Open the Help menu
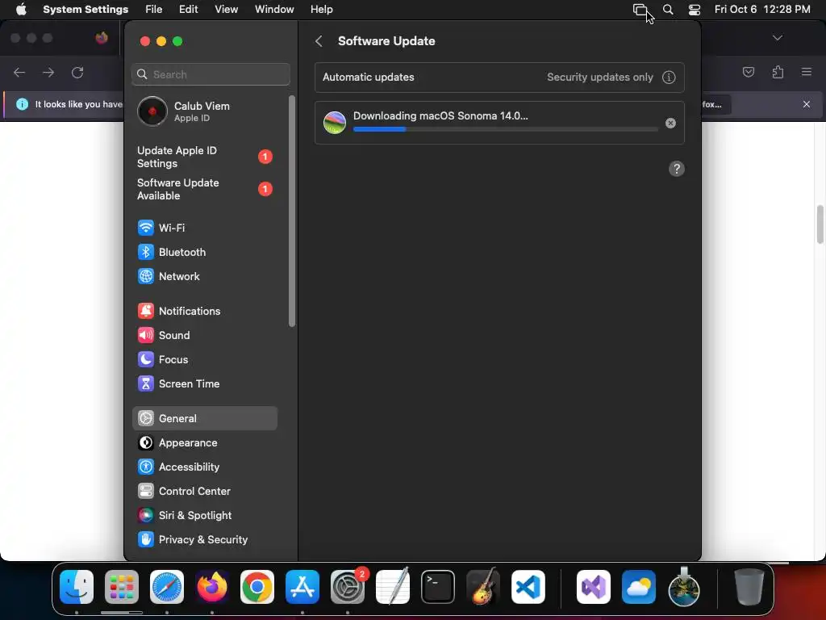 [321, 10]
